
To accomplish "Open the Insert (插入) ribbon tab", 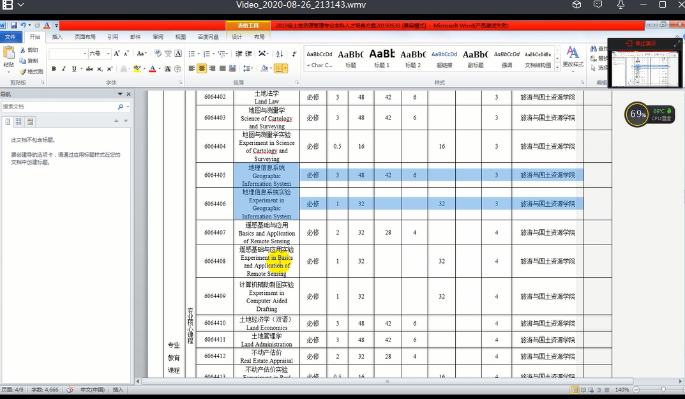I will click(57, 37).
